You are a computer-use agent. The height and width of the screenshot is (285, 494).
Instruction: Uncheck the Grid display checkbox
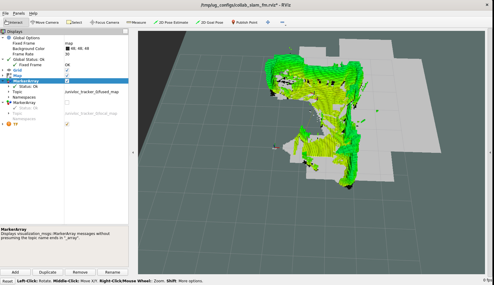[67, 70]
